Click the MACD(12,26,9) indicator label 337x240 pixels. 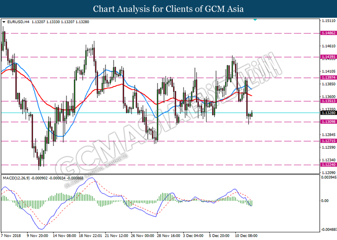(16, 178)
